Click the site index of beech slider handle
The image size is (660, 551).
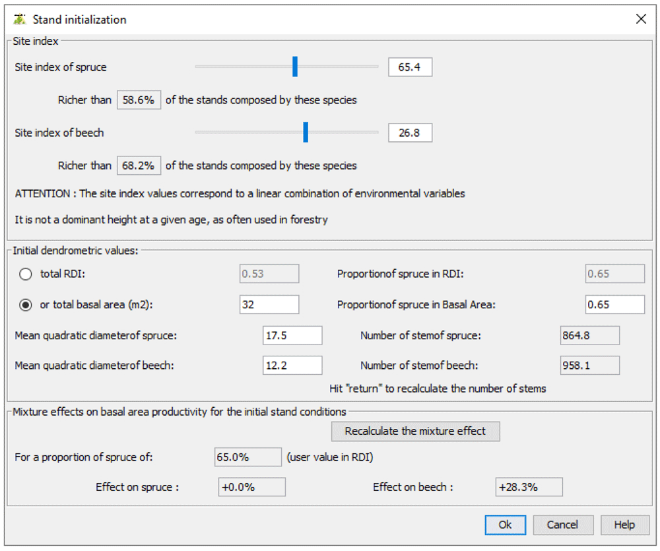tap(306, 132)
